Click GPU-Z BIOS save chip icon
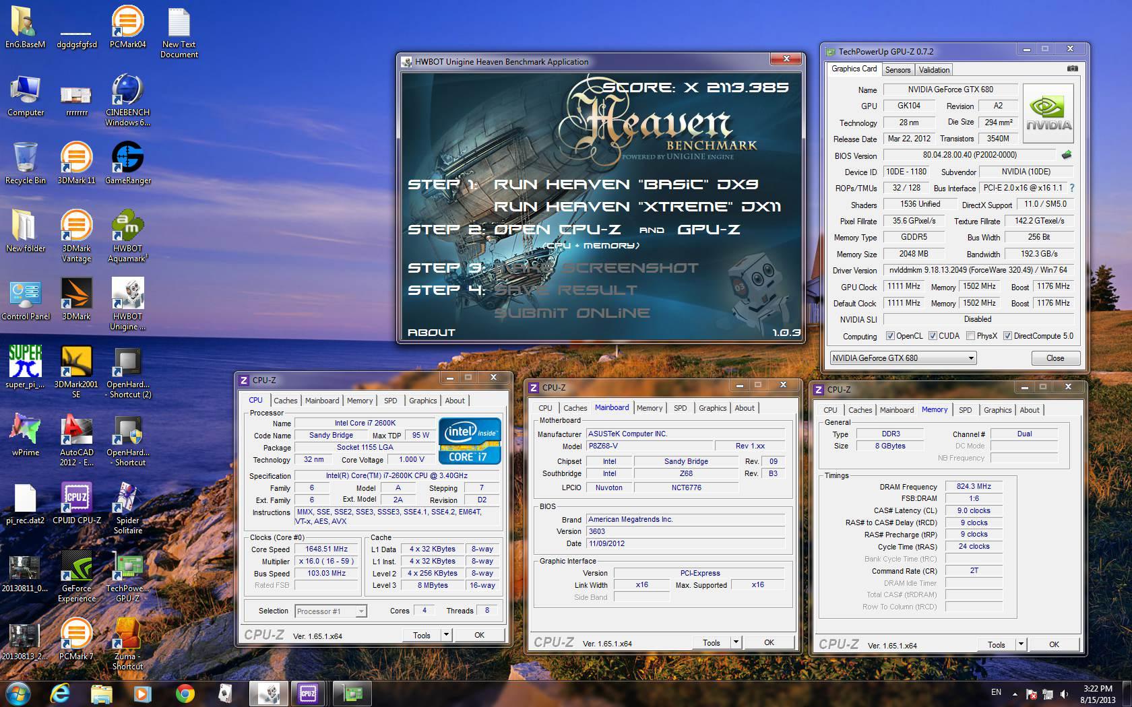This screenshot has width=1132, height=707. point(1066,155)
